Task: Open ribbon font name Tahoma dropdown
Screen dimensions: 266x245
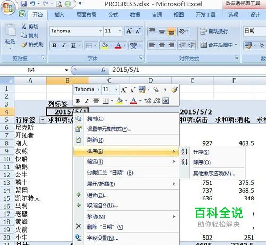Action: [x=101, y=31]
